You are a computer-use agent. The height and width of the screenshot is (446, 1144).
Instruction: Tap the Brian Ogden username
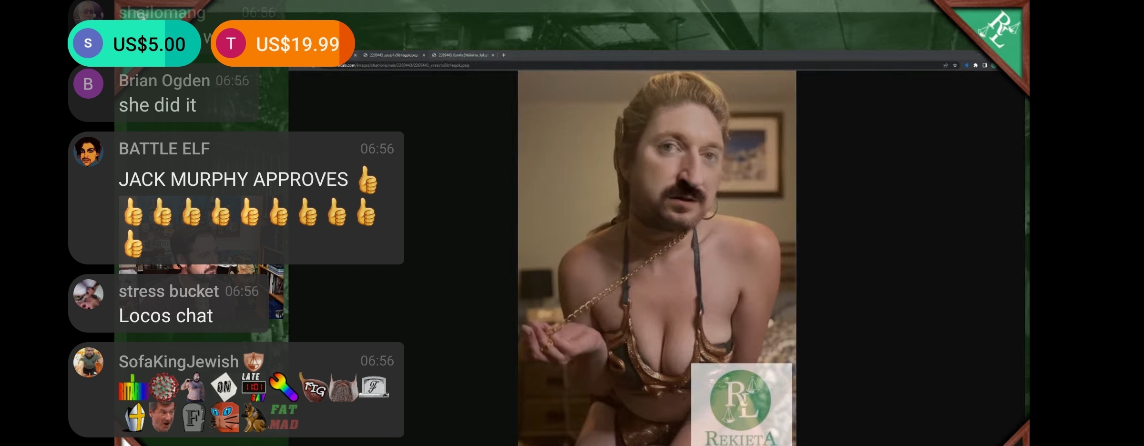pyautogui.click(x=164, y=81)
